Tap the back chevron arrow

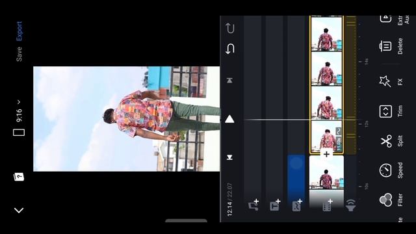tap(19, 211)
